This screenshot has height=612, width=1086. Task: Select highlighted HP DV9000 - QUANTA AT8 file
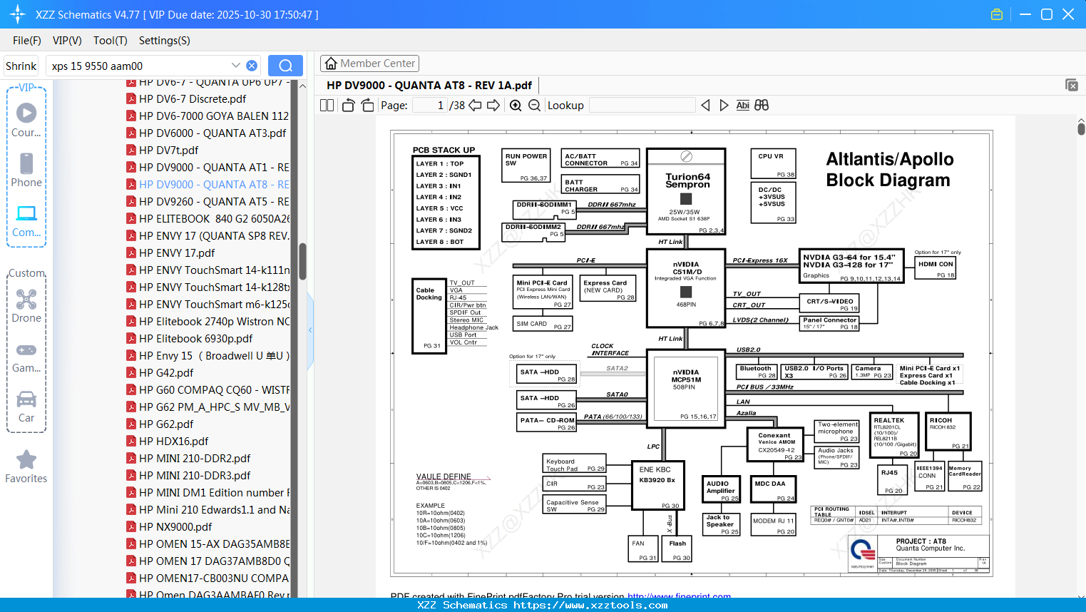[208, 185]
